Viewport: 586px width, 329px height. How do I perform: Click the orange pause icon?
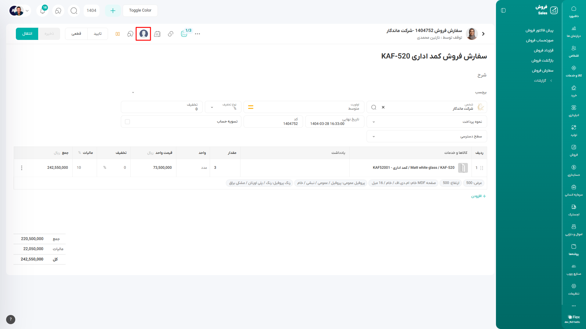click(x=118, y=34)
